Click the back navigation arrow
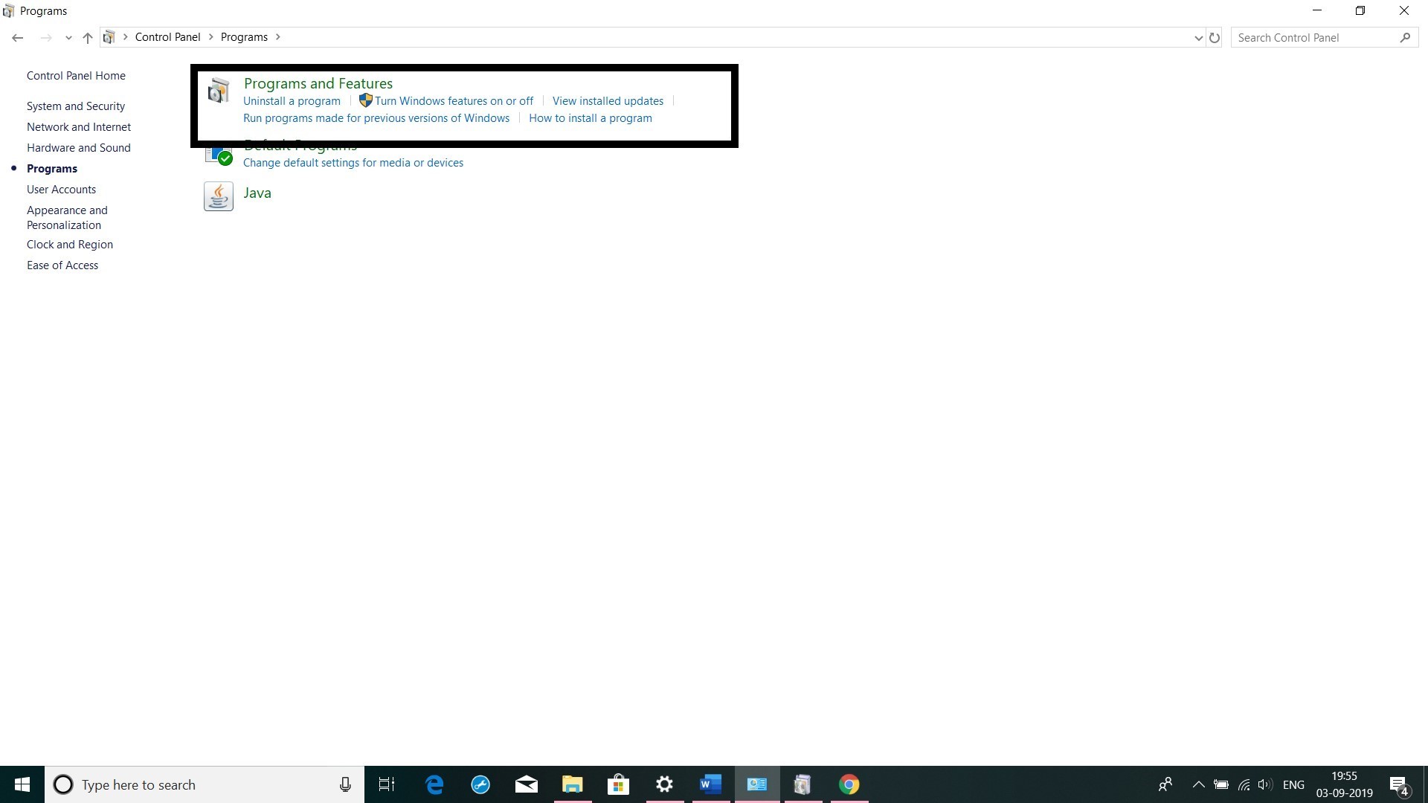The image size is (1428, 803). (x=18, y=37)
